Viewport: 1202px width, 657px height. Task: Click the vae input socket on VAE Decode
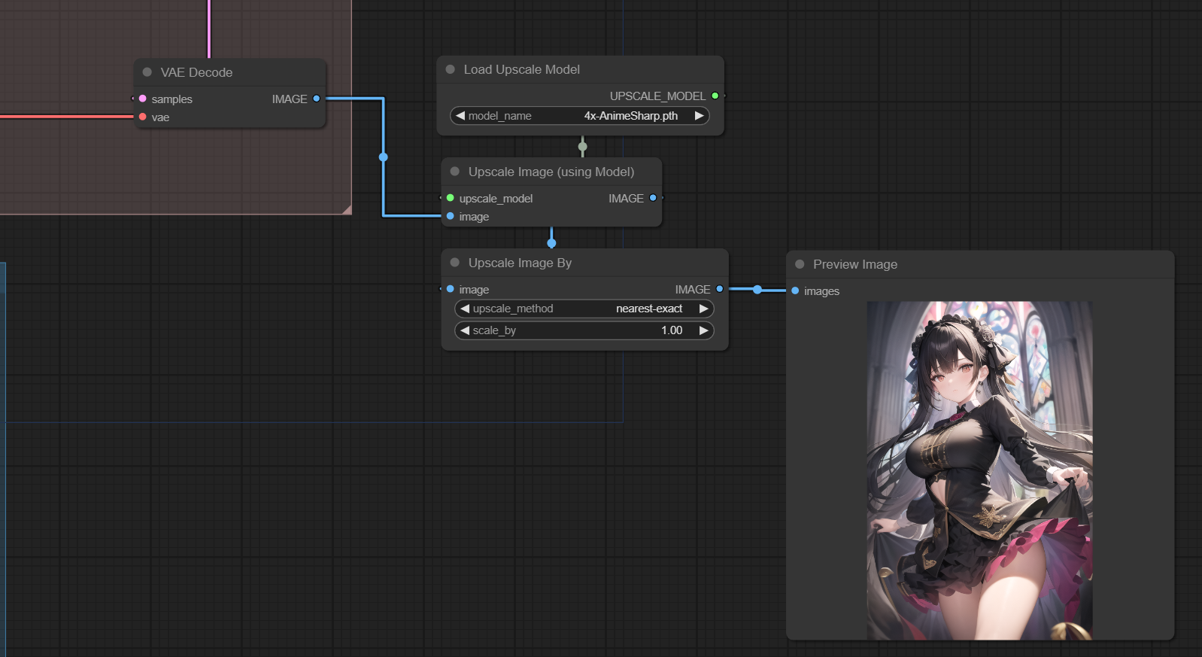click(143, 117)
